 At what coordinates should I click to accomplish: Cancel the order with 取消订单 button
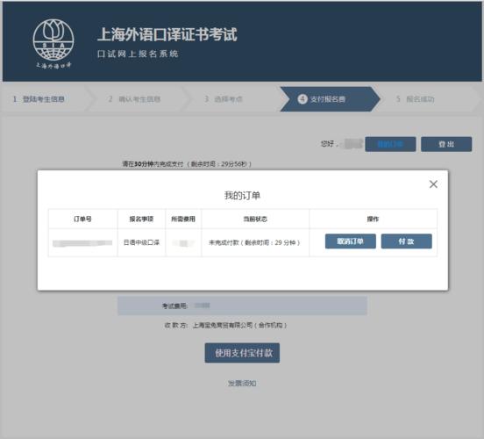pyautogui.click(x=351, y=241)
